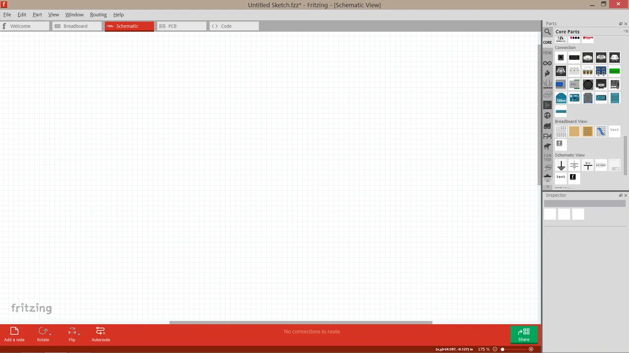629x353 pixels.
Task: Click the zoom in plus button
Action: (531, 349)
